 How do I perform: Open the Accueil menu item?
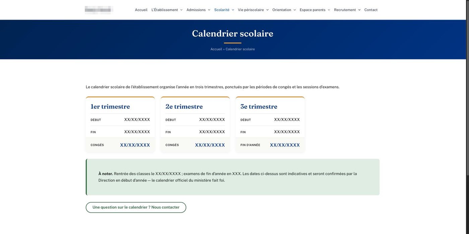click(141, 10)
